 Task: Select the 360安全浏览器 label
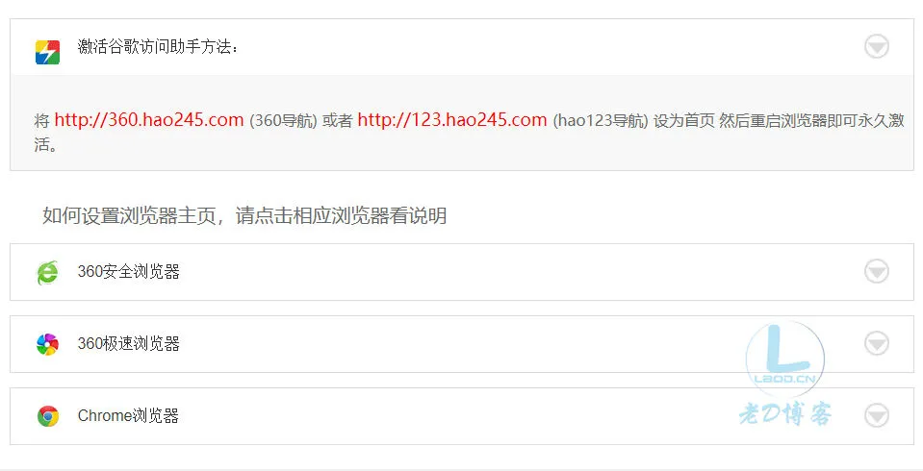(x=128, y=272)
